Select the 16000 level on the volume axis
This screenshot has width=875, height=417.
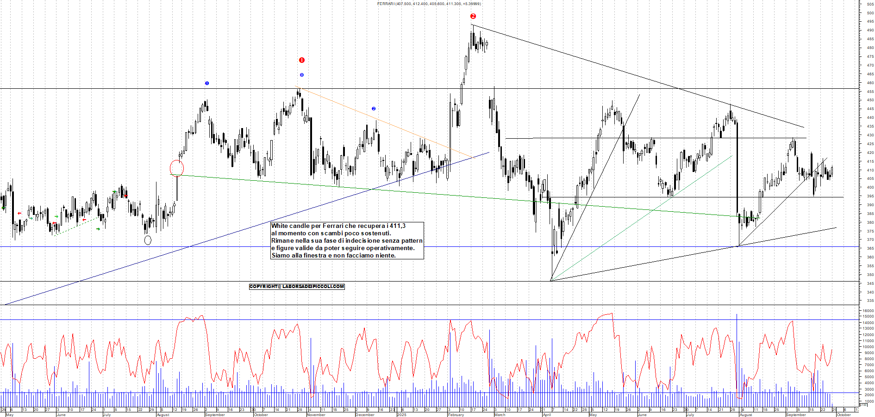pyautogui.click(x=868, y=311)
